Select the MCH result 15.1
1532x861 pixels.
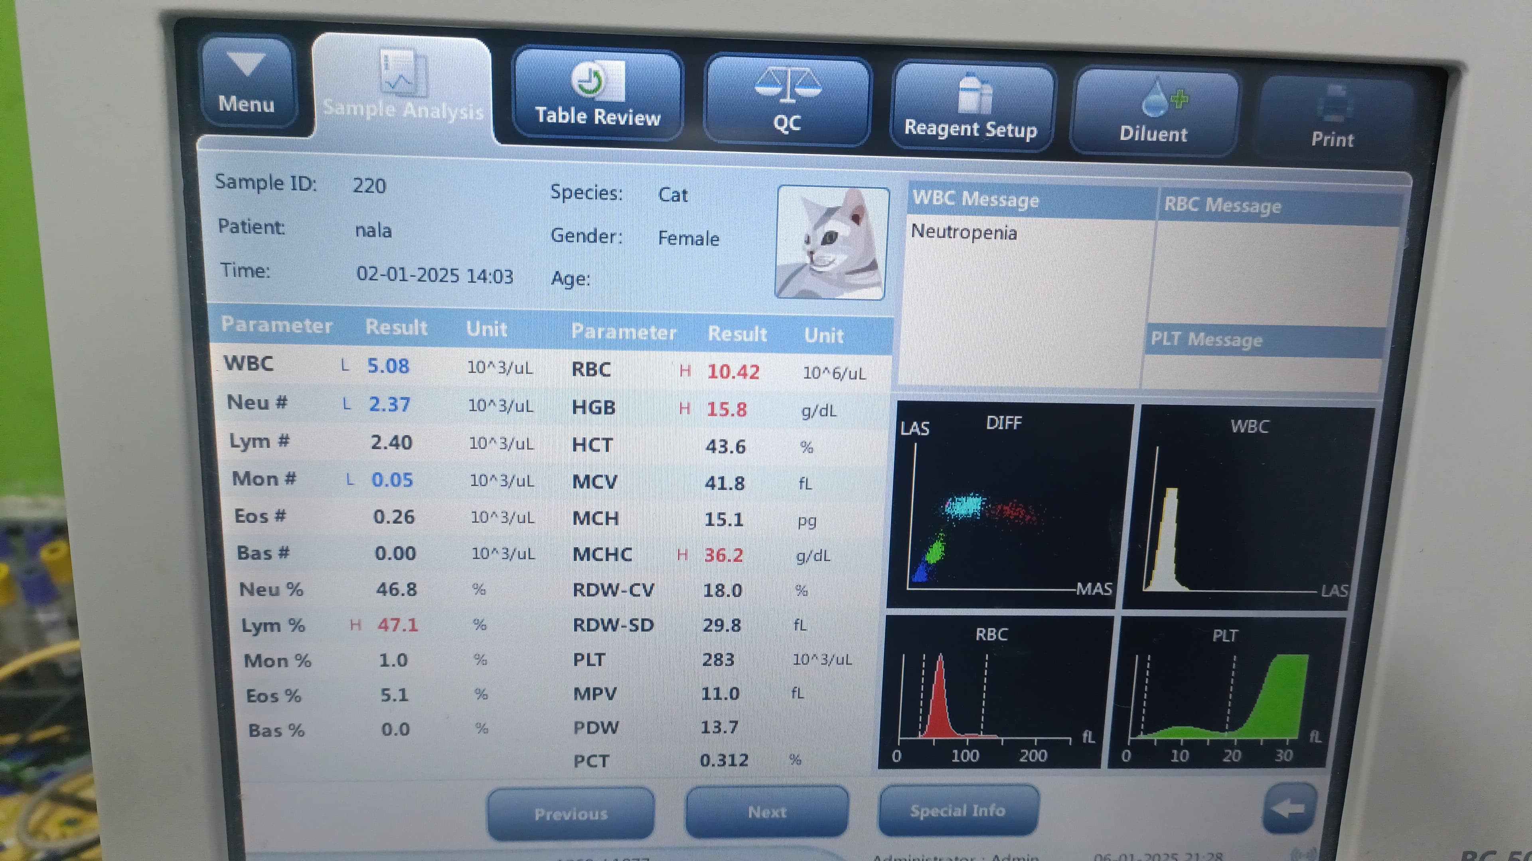tap(724, 519)
